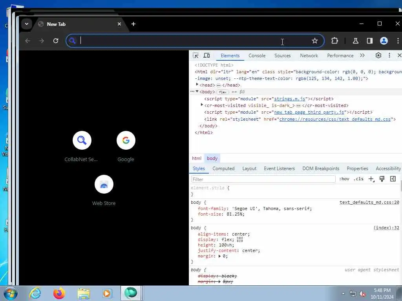Launch Firefox from the taskbar

(59, 293)
